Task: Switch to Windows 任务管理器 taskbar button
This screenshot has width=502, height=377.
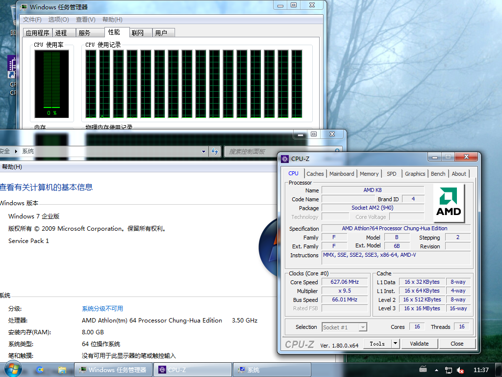Action: pos(113,370)
